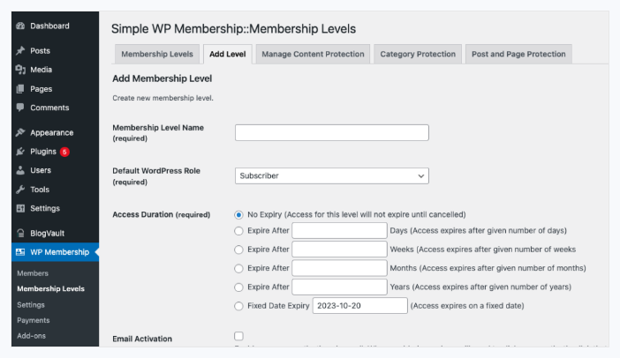The image size is (620, 358).
Task: Click the Weeks expiry input field
Action: [339, 250]
